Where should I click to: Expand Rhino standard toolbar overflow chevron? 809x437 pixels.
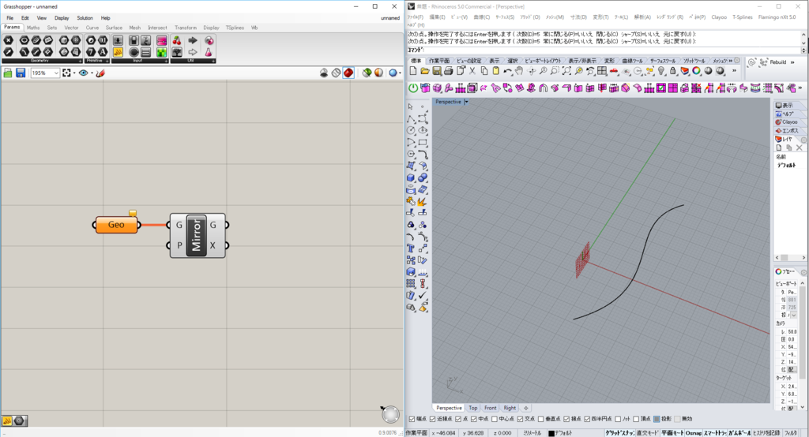(734, 71)
